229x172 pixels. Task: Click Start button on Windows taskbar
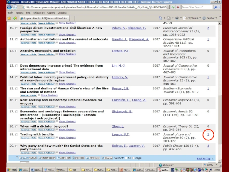pyautogui.click(x=12, y=170)
